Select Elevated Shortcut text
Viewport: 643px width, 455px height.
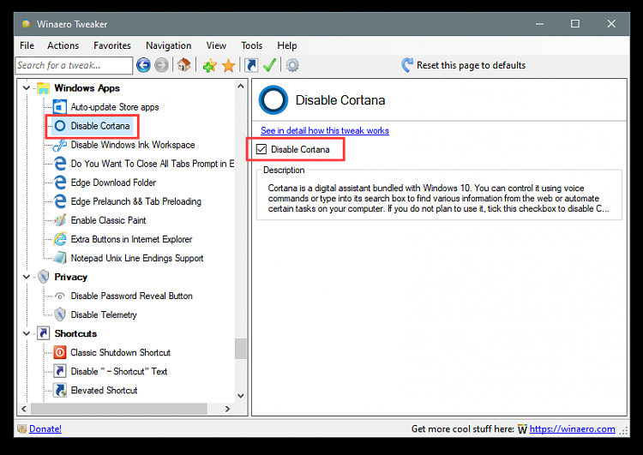[x=104, y=390]
